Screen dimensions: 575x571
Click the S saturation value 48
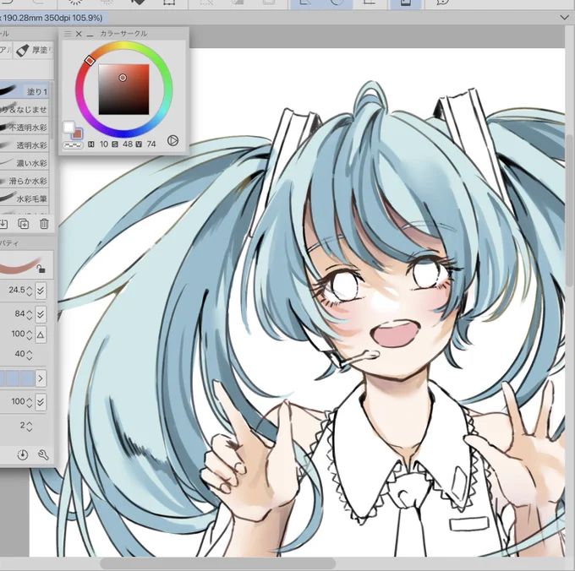(x=127, y=144)
